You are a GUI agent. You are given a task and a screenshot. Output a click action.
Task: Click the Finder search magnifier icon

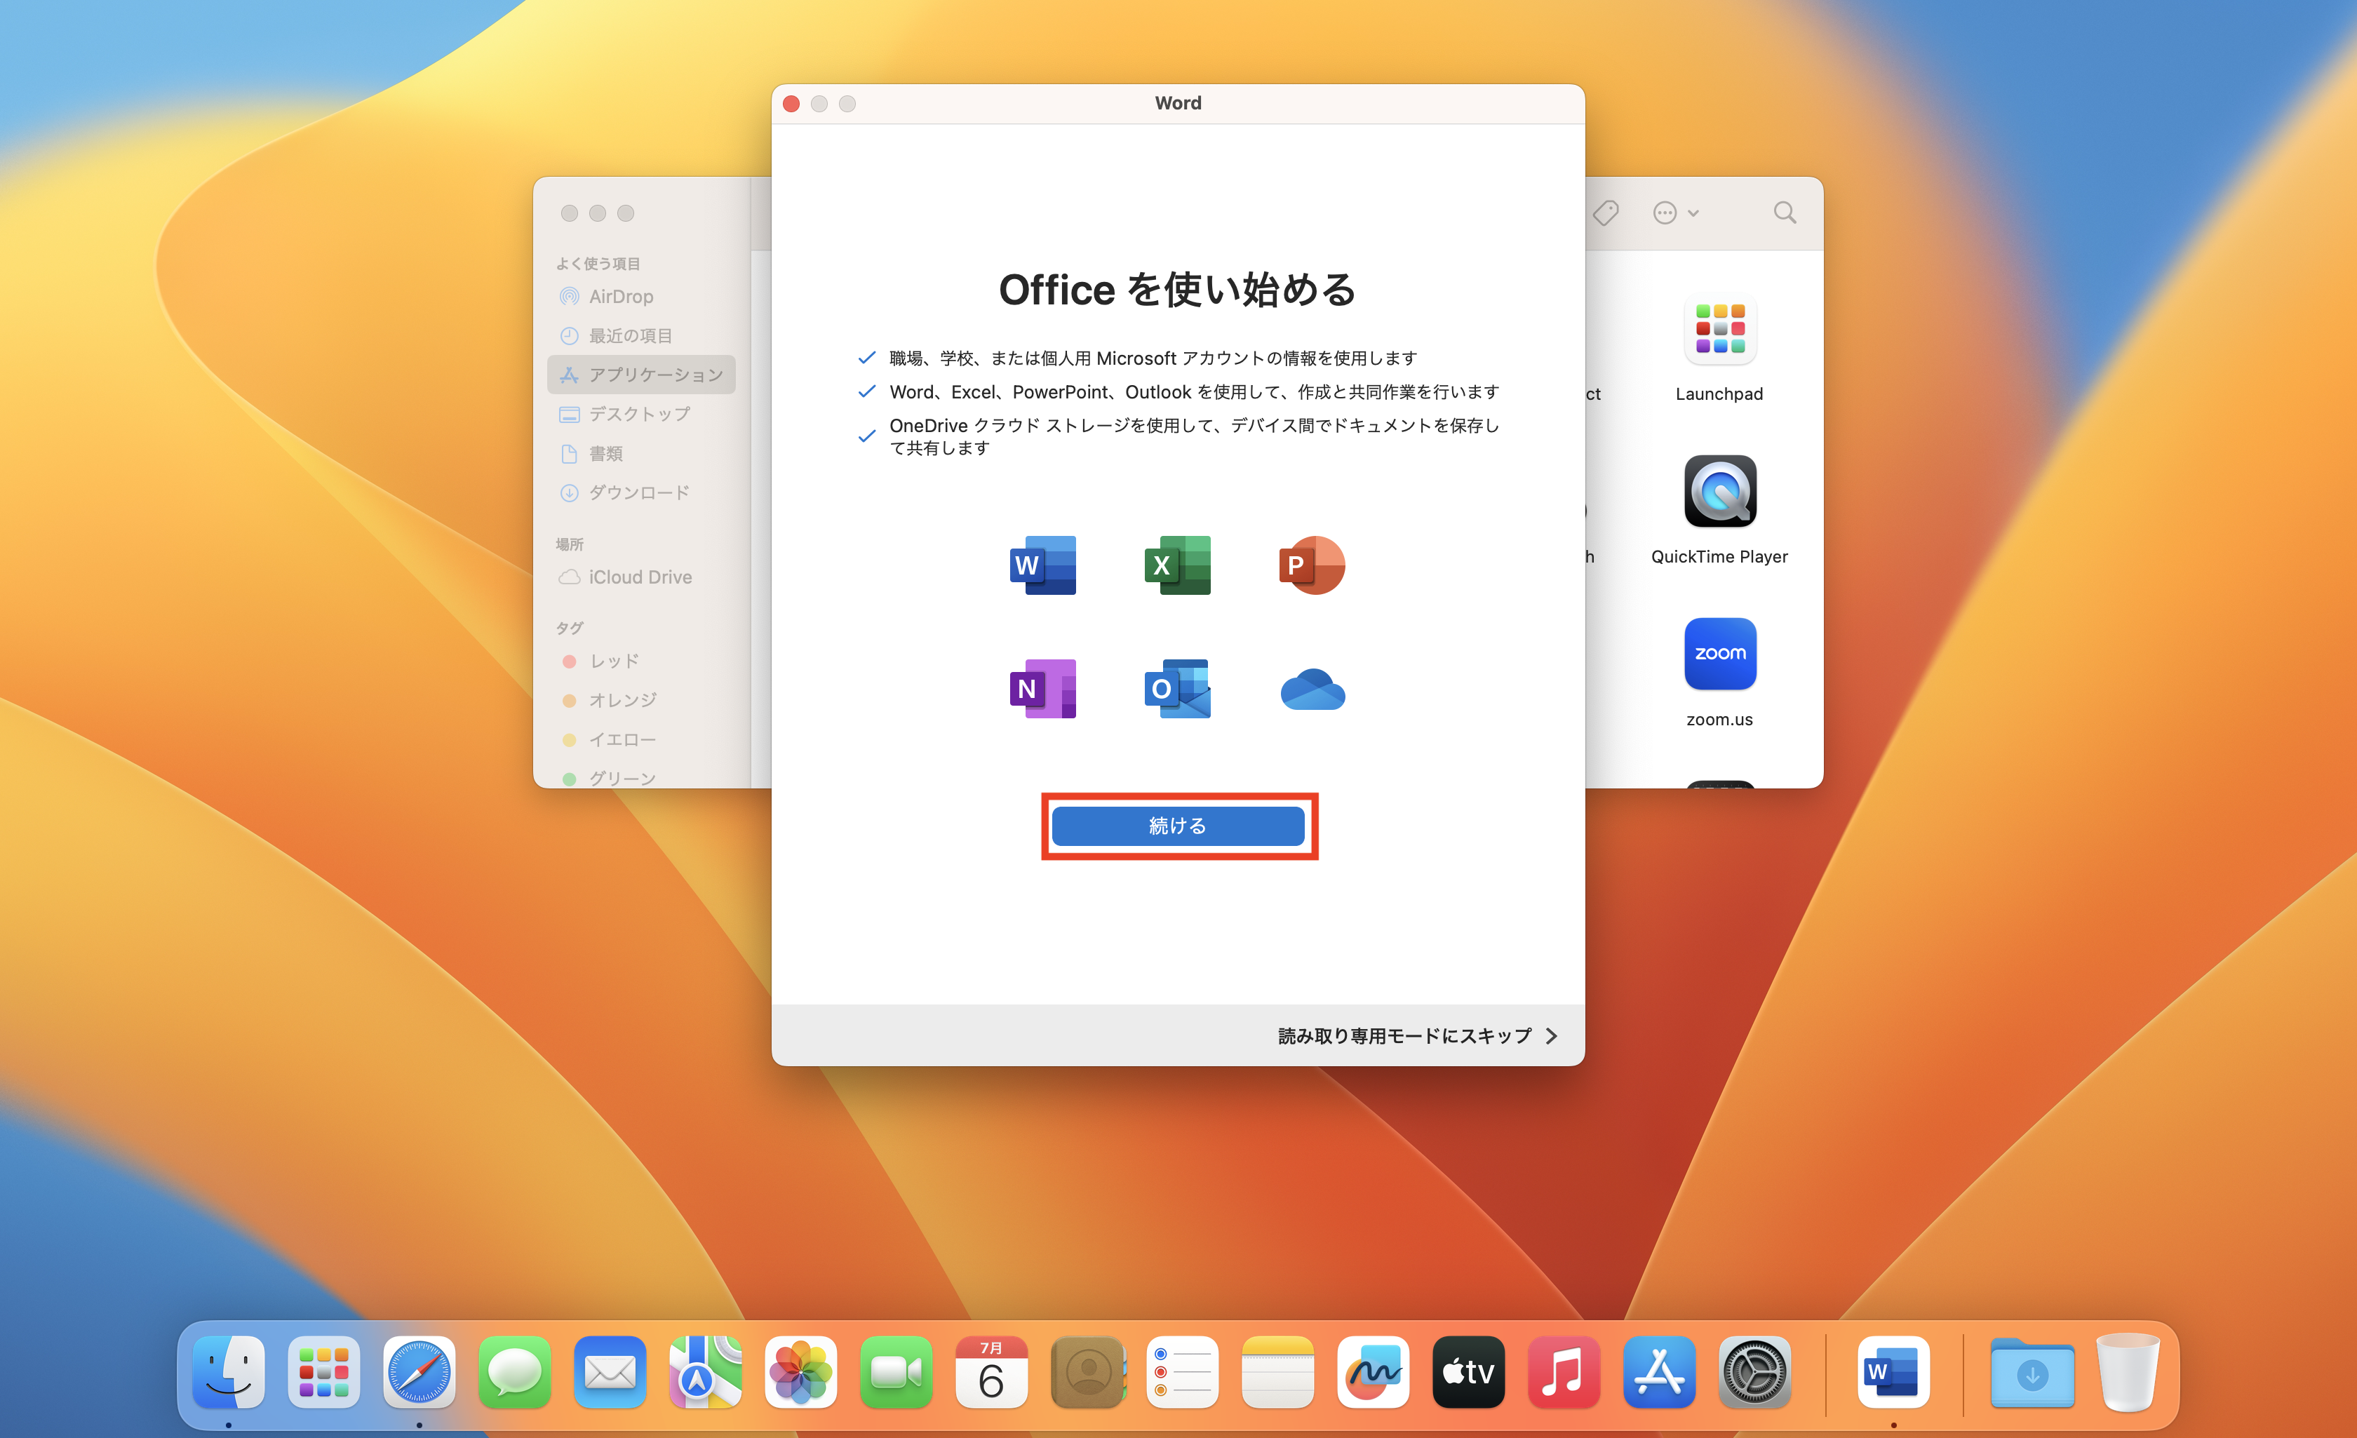coord(1784,213)
